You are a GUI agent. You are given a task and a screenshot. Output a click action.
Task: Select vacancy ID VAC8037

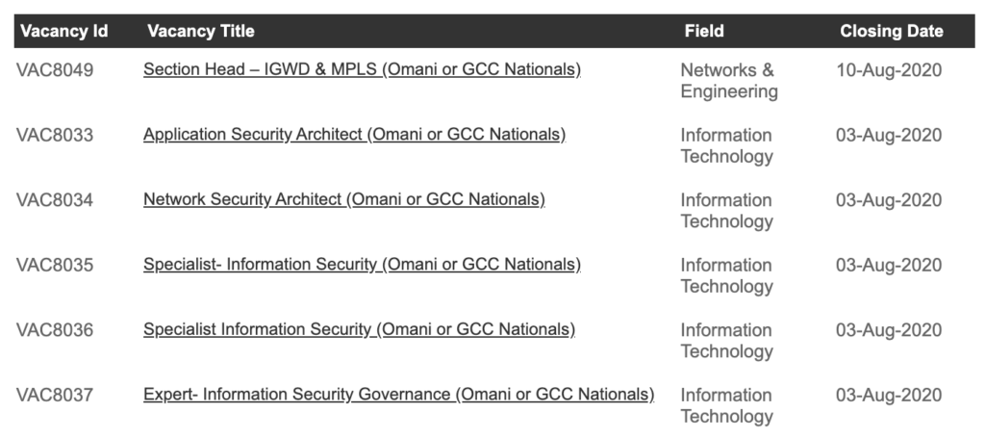55,396
